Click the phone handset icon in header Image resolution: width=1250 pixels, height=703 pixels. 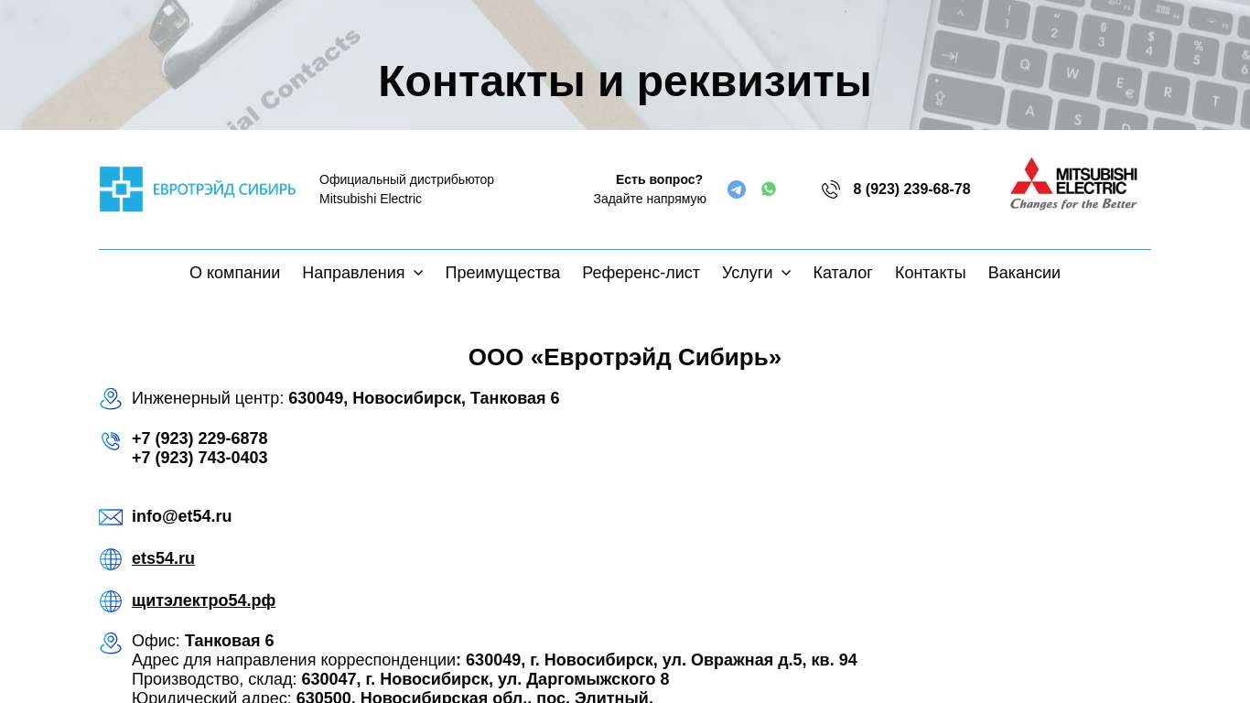click(x=831, y=189)
